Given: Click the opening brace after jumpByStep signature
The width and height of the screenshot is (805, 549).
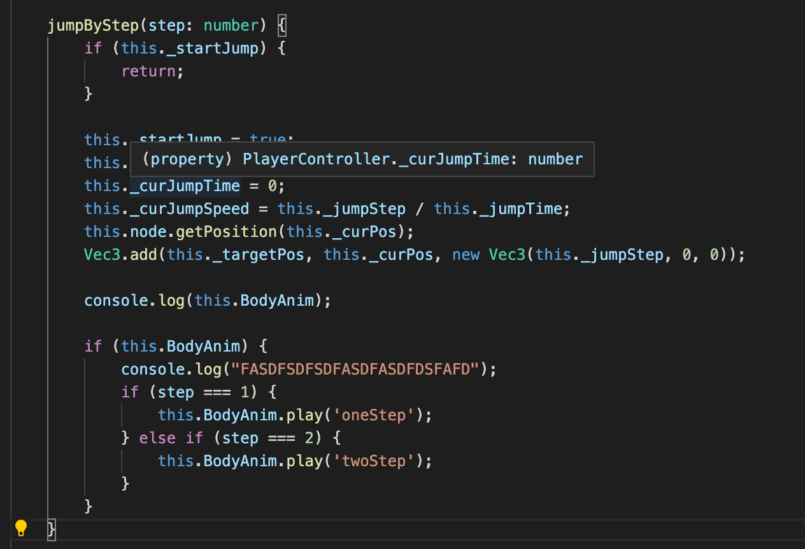Looking at the screenshot, I should click(x=283, y=26).
